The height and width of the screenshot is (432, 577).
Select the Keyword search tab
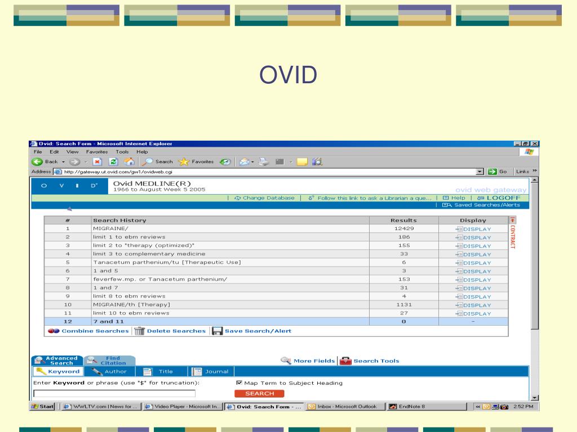coord(58,371)
